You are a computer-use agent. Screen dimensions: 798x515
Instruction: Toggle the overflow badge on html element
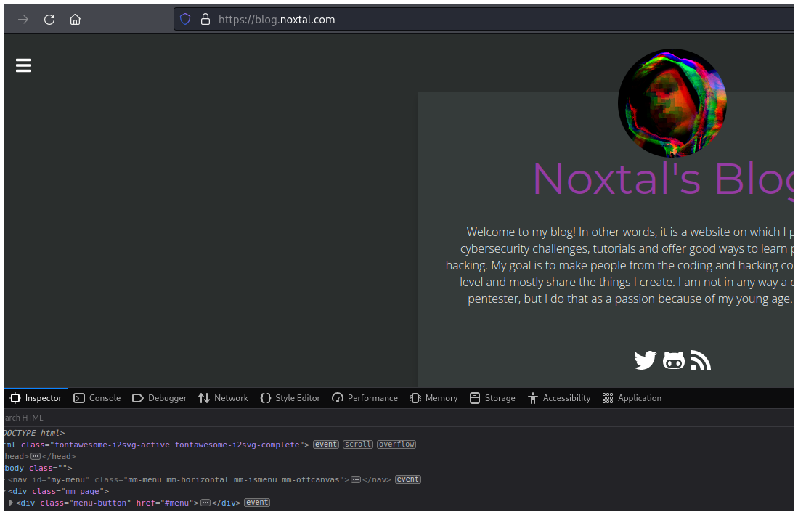(x=396, y=445)
